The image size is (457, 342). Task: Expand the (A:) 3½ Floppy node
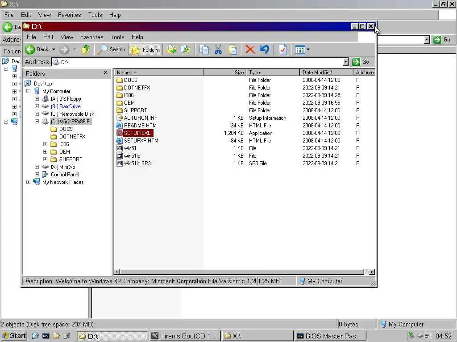tap(37, 98)
